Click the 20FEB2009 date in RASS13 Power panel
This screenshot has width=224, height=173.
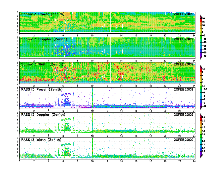184,89
